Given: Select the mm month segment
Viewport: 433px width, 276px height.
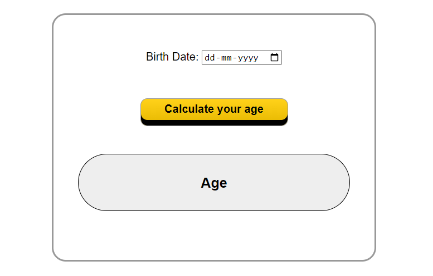Looking at the screenshot, I should [226, 58].
